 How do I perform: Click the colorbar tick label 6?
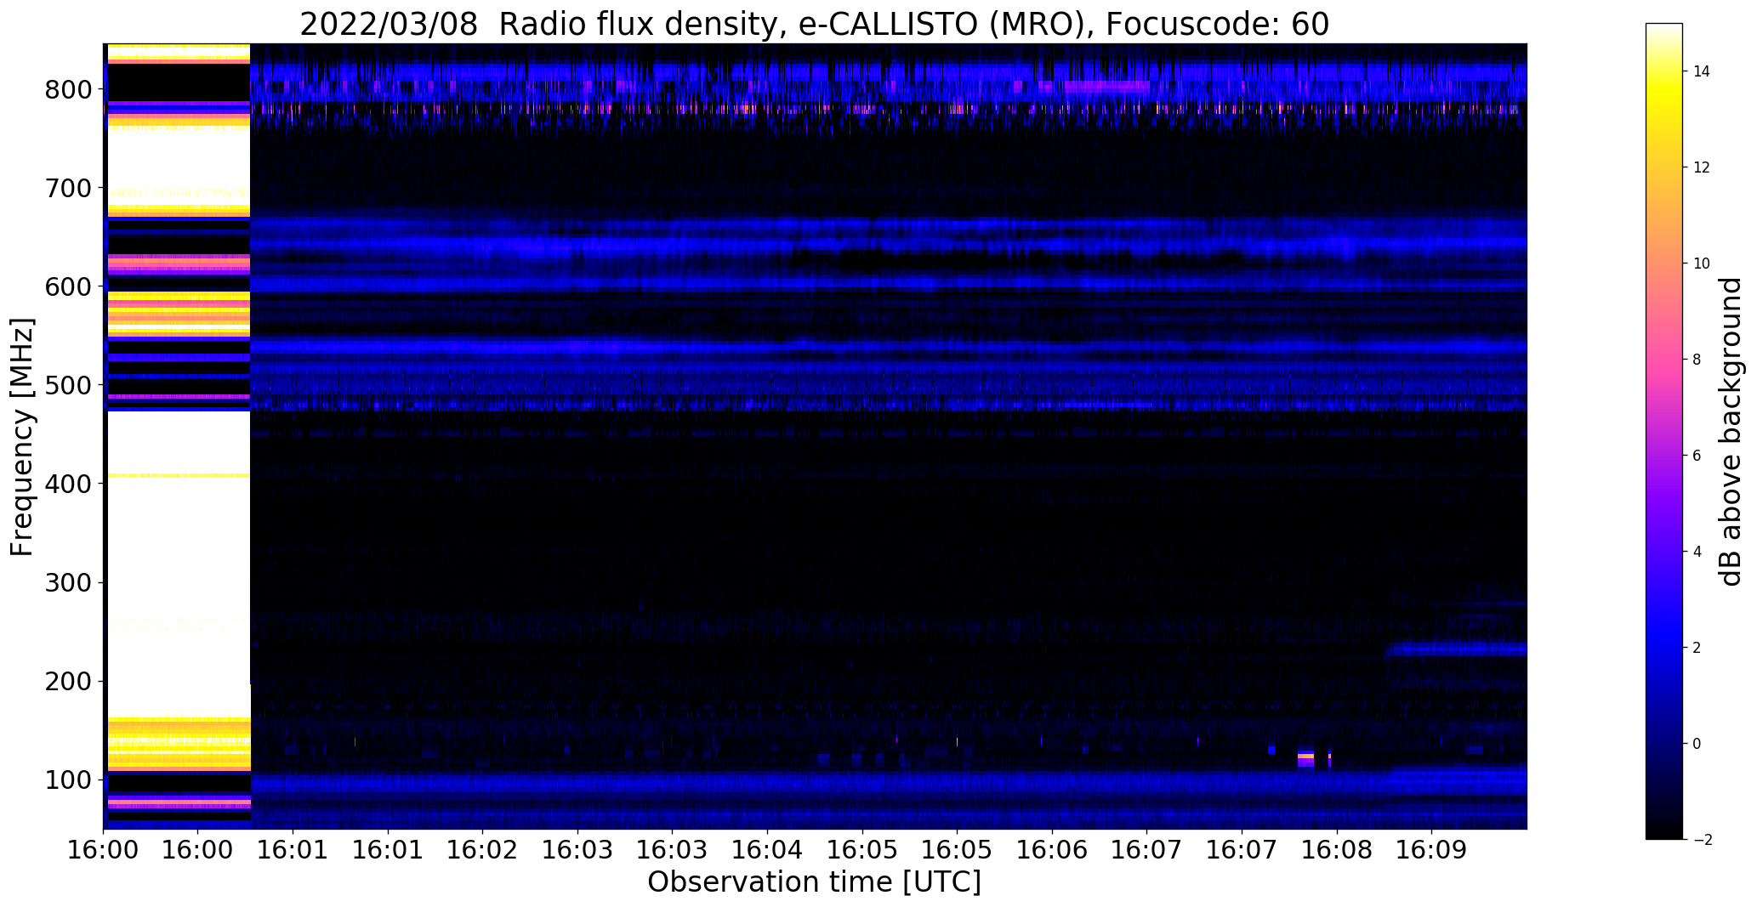tap(1697, 456)
